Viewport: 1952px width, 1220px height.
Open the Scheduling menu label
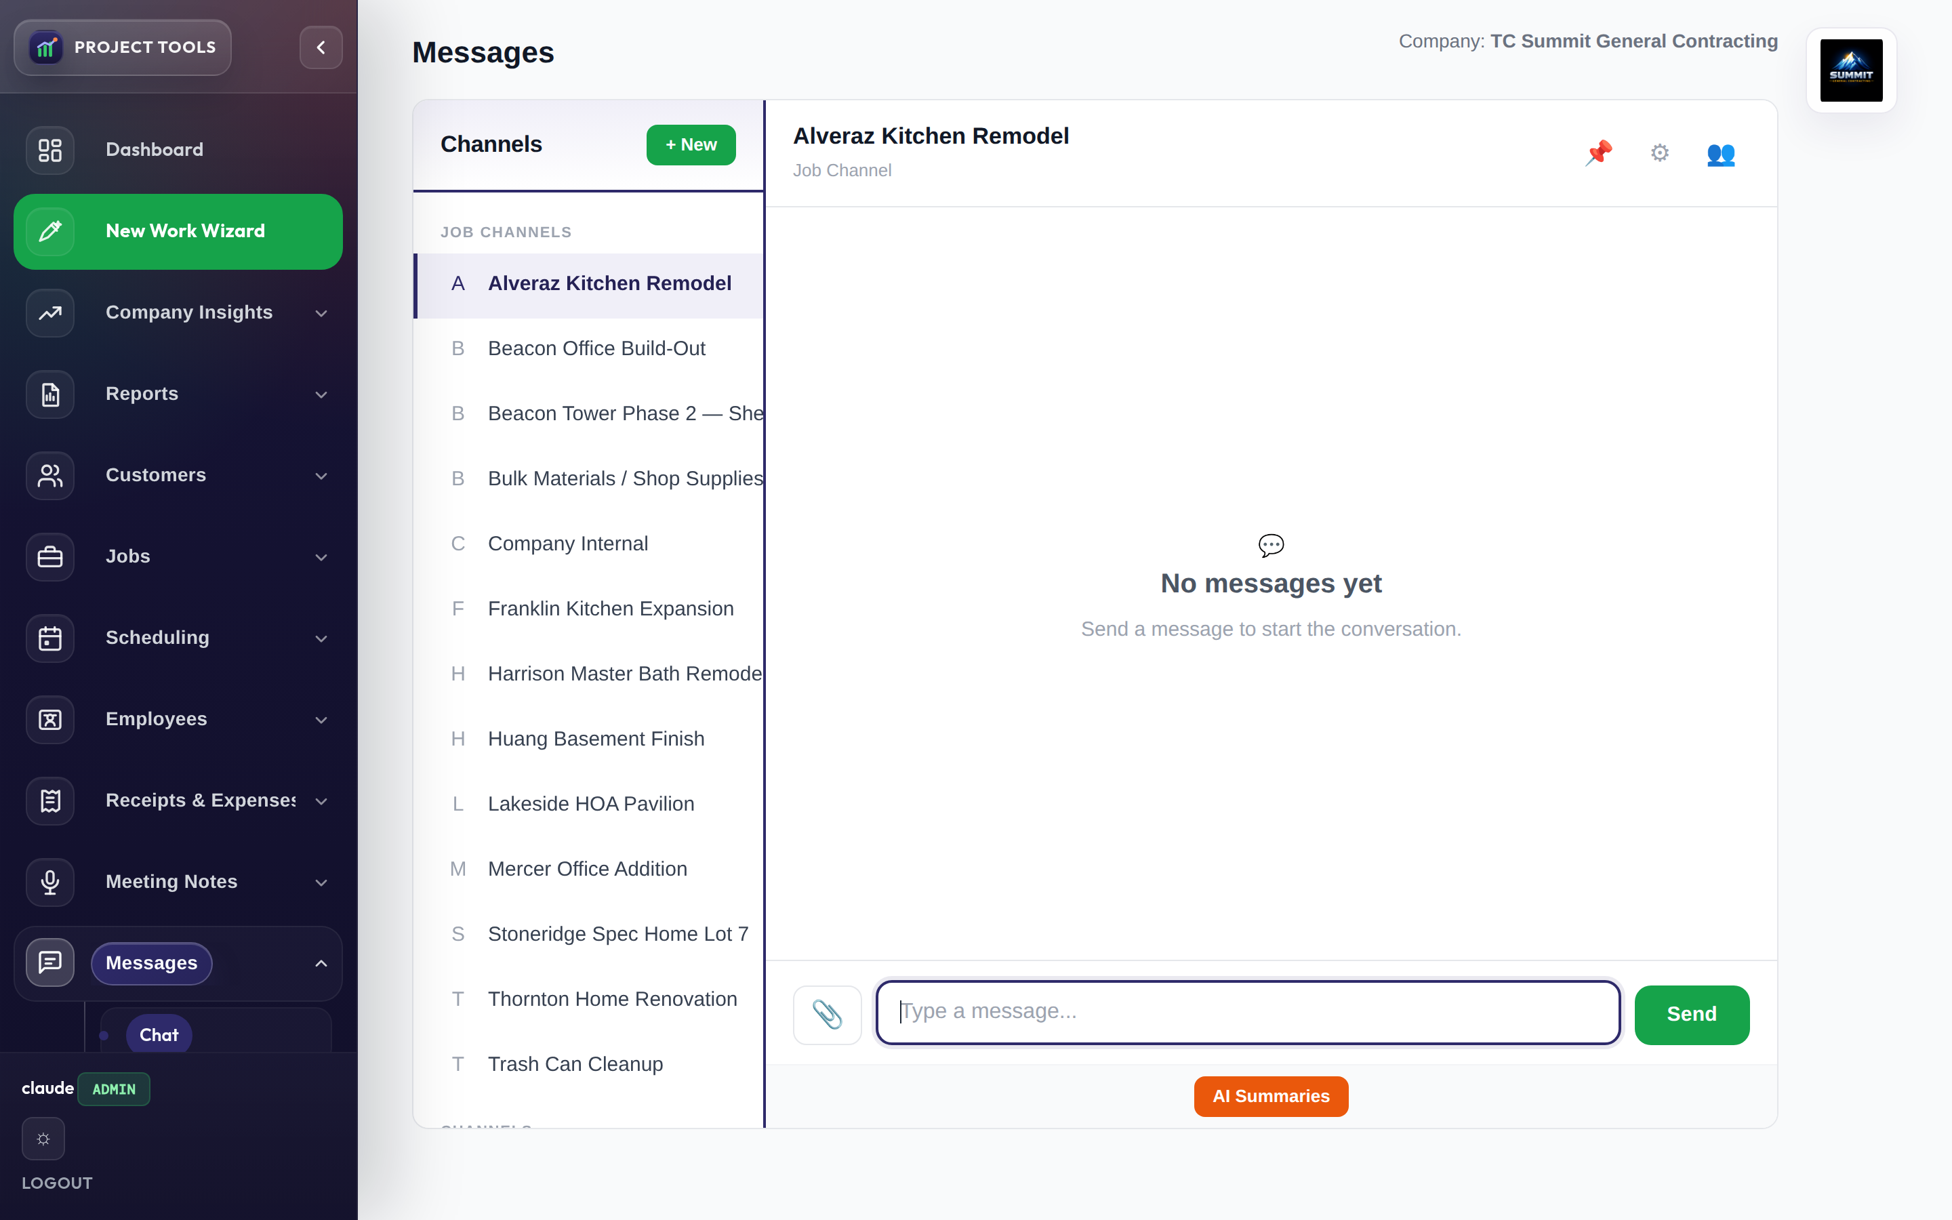point(157,637)
